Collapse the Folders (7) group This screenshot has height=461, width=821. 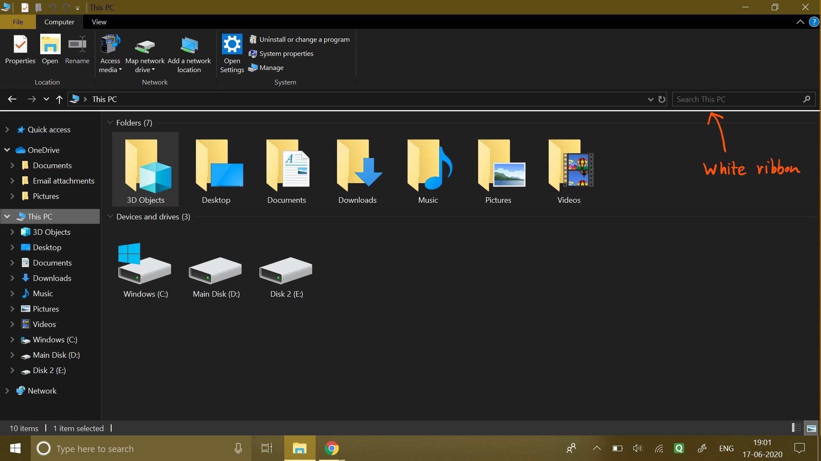(110, 123)
